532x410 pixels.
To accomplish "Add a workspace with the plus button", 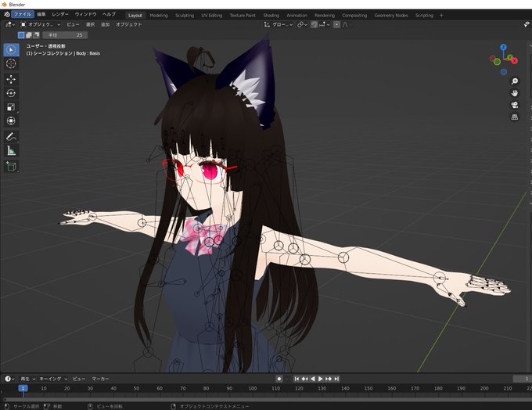I will pos(441,16).
